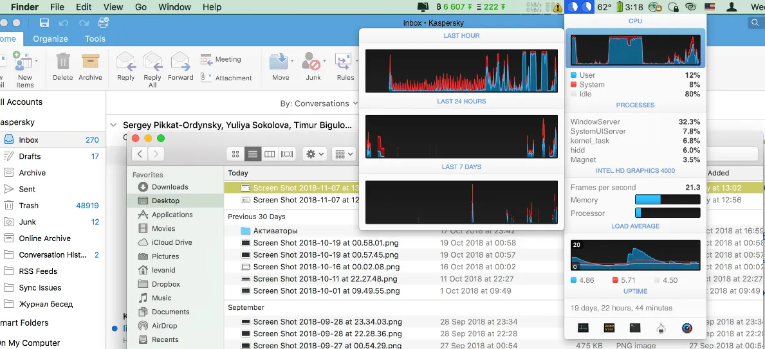The height and width of the screenshot is (349, 765).
Task: Click the WindowServer process row in iStat
Action: tap(635, 122)
